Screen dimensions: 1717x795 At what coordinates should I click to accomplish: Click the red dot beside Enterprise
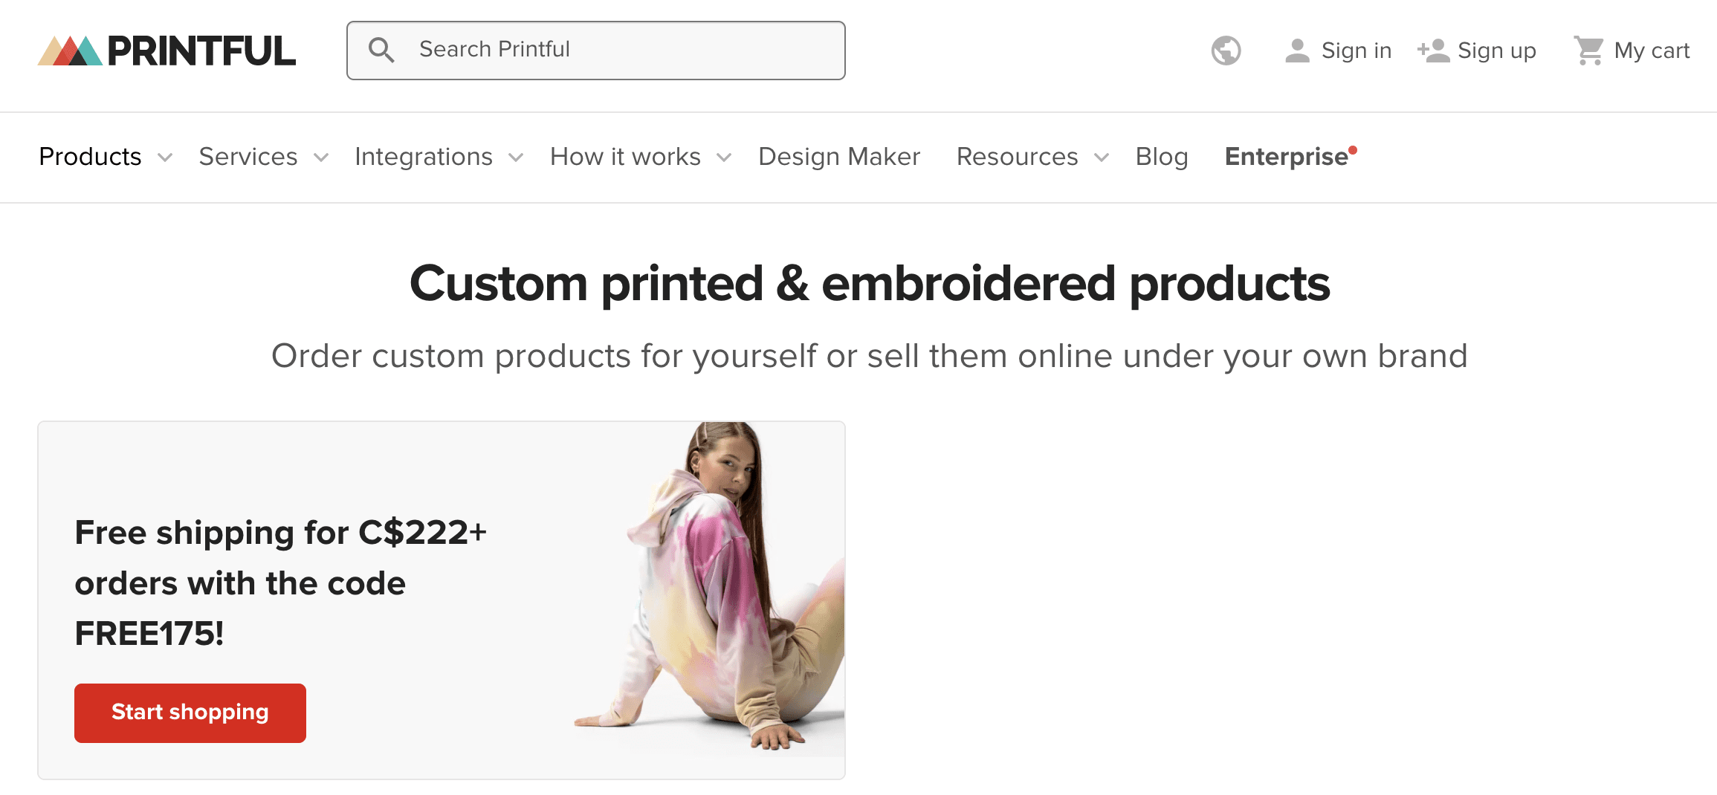pyautogui.click(x=1353, y=151)
